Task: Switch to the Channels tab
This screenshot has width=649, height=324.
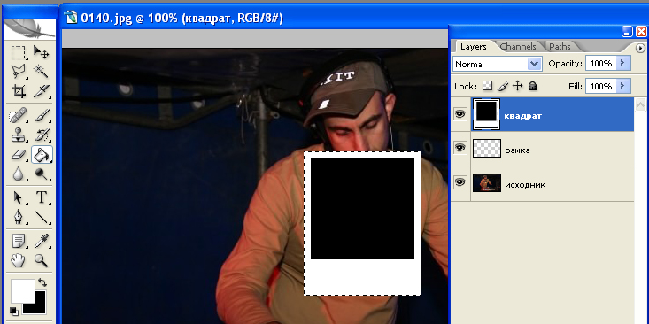Action: (x=518, y=46)
